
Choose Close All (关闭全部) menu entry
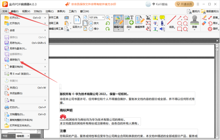(25, 93)
